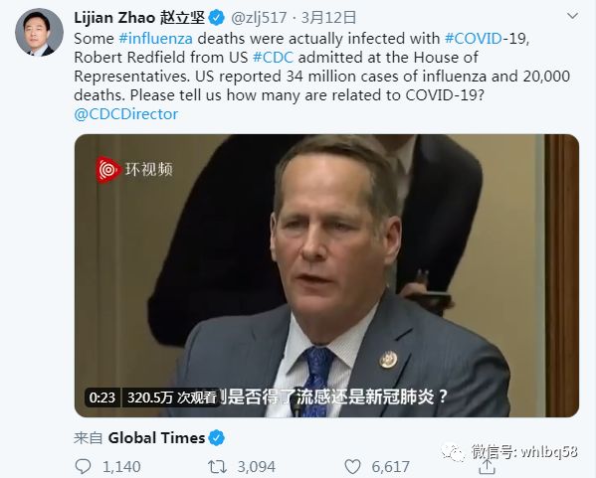596x478 pixels.
Task: Expand the tweet options chevron
Action: [x=572, y=16]
